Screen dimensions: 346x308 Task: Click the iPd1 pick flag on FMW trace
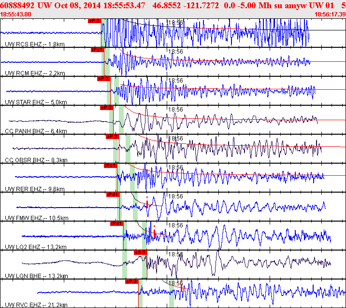(113, 195)
